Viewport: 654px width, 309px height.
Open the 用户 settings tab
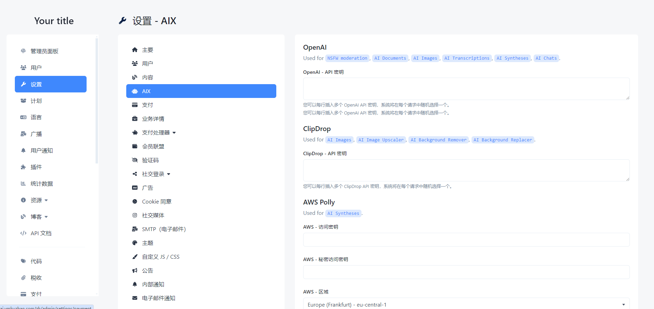[201, 63]
